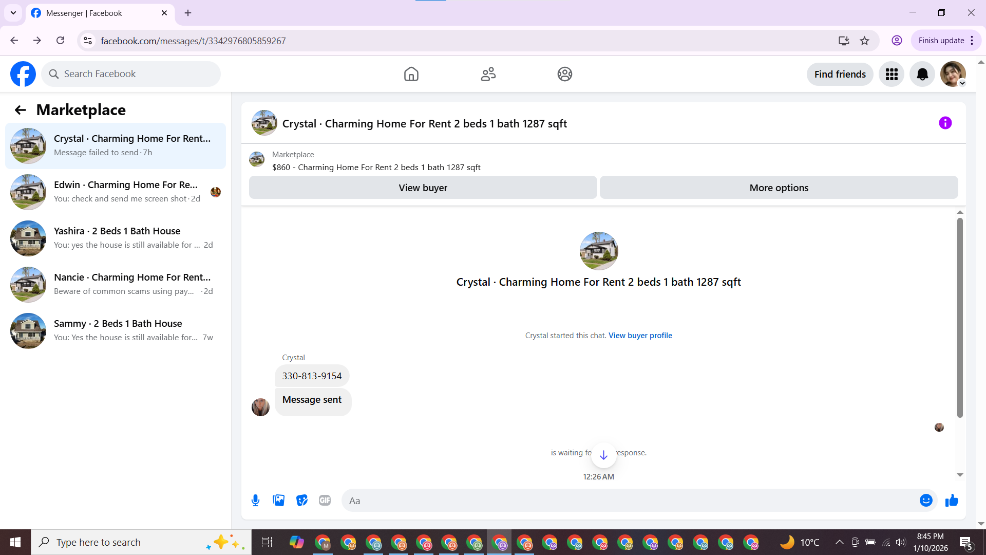This screenshot has width=986, height=555.
Task: Go to Facebook Home tab
Action: point(411,75)
